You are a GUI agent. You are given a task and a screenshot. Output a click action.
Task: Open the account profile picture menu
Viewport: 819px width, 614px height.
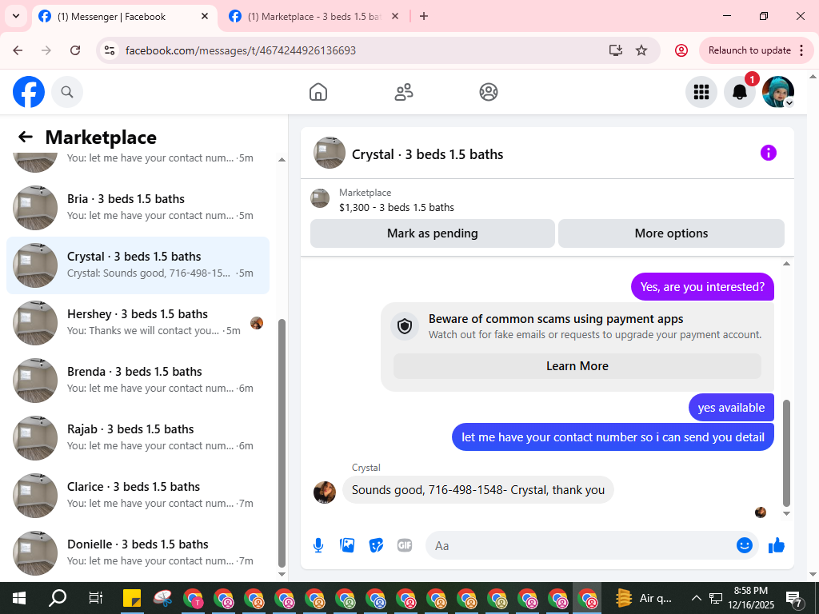(x=778, y=93)
